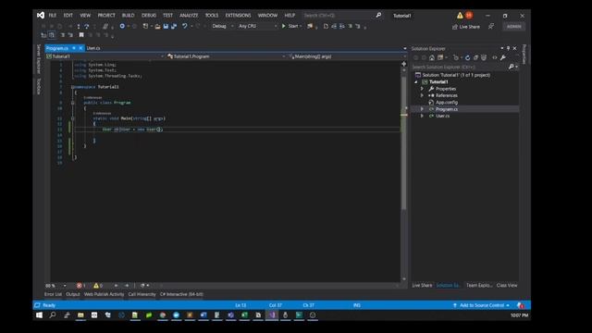Click the red error count indicator
The height and width of the screenshot is (333, 592).
coord(80,286)
